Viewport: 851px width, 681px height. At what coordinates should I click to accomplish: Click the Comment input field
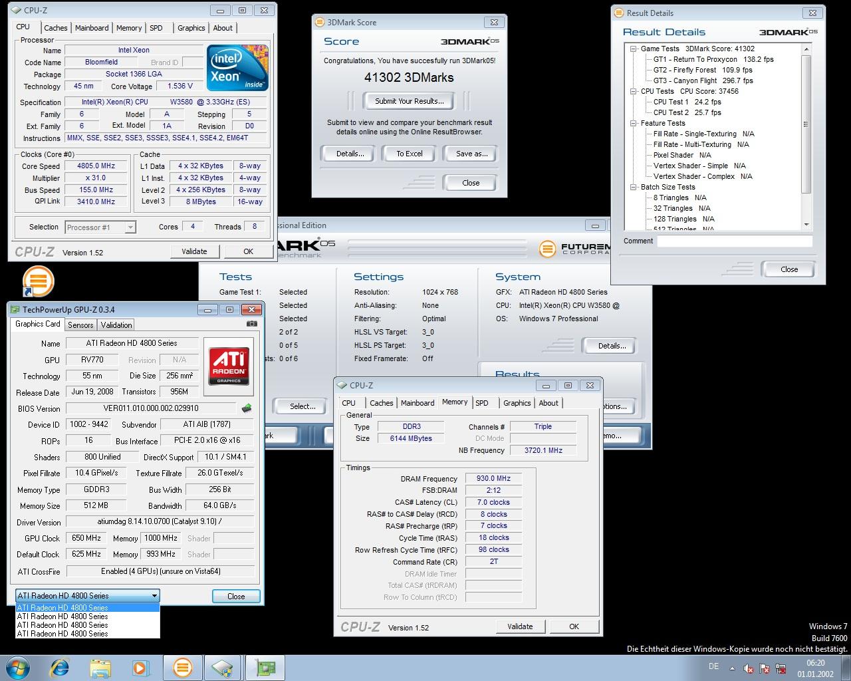[735, 241]
